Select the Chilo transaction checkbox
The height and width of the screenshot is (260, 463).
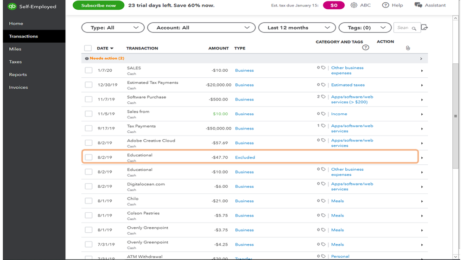89,201
